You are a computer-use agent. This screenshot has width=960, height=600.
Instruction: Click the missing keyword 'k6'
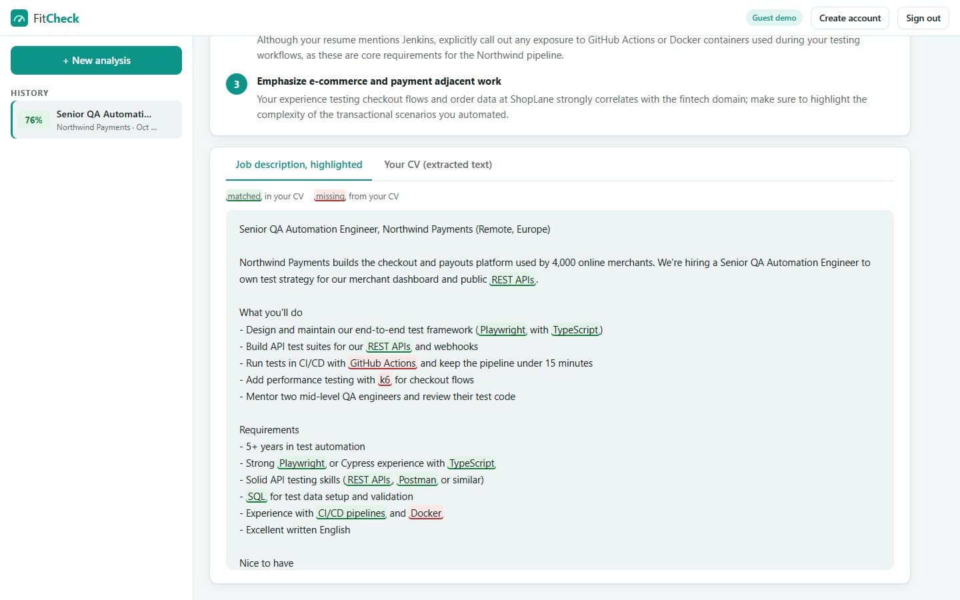[x=385, y=380]
